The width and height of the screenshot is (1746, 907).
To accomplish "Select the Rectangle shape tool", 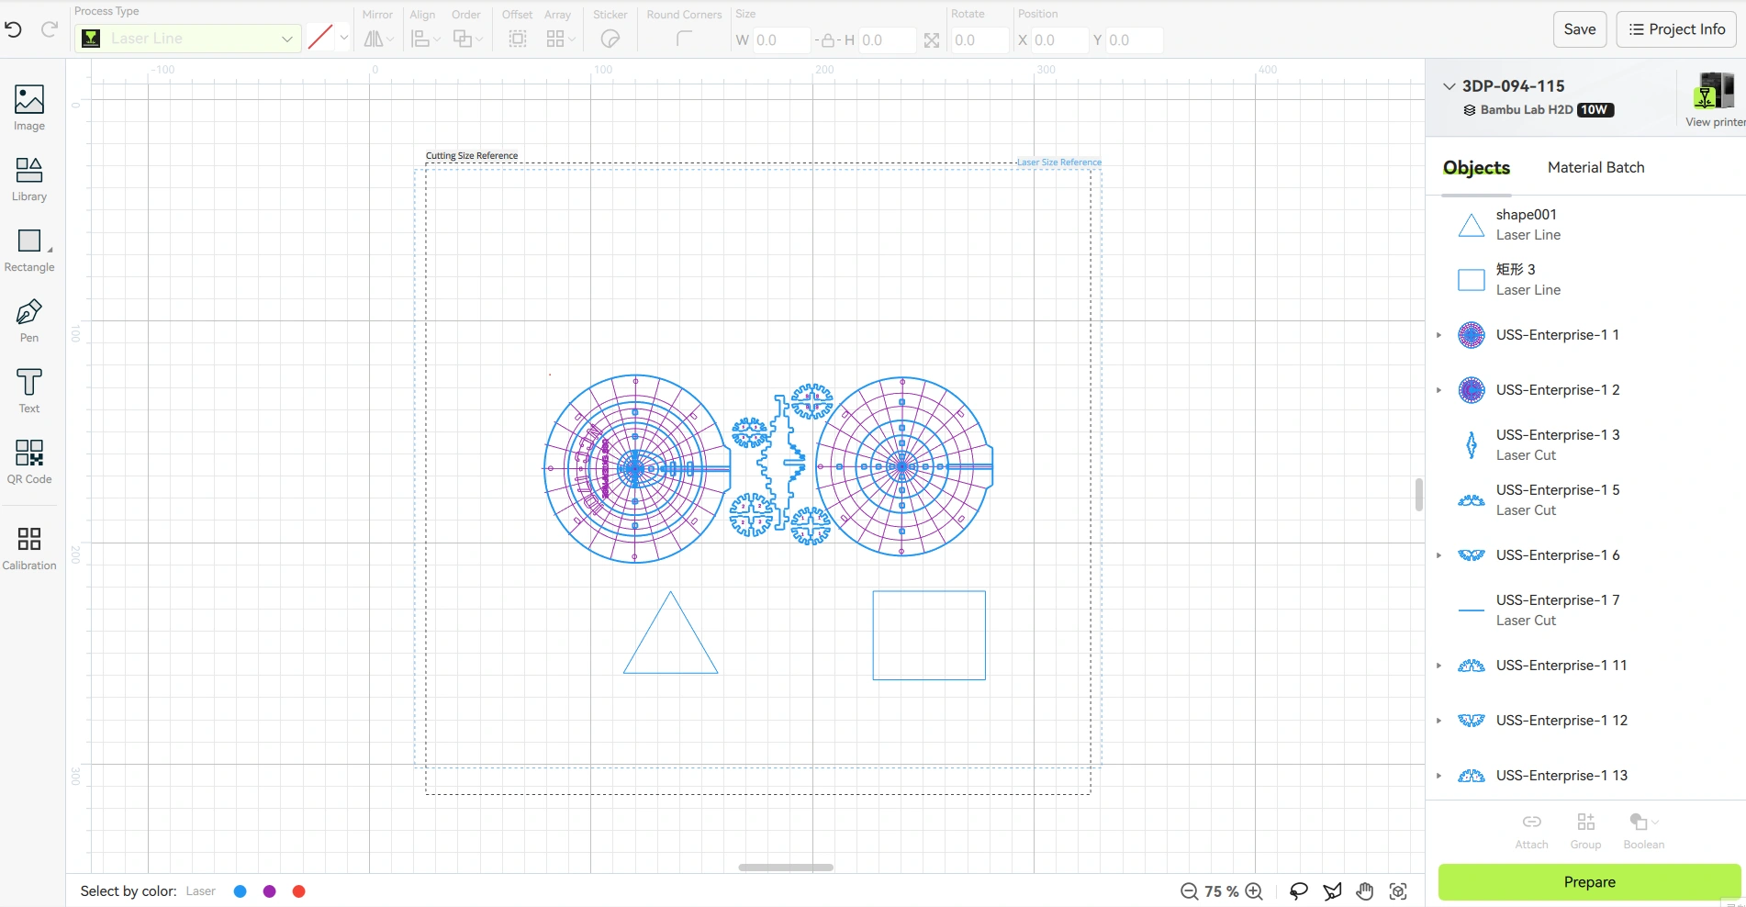I will pos(29,251).
